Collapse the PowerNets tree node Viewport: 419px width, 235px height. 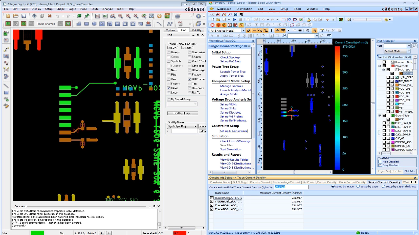coord(380,66)
